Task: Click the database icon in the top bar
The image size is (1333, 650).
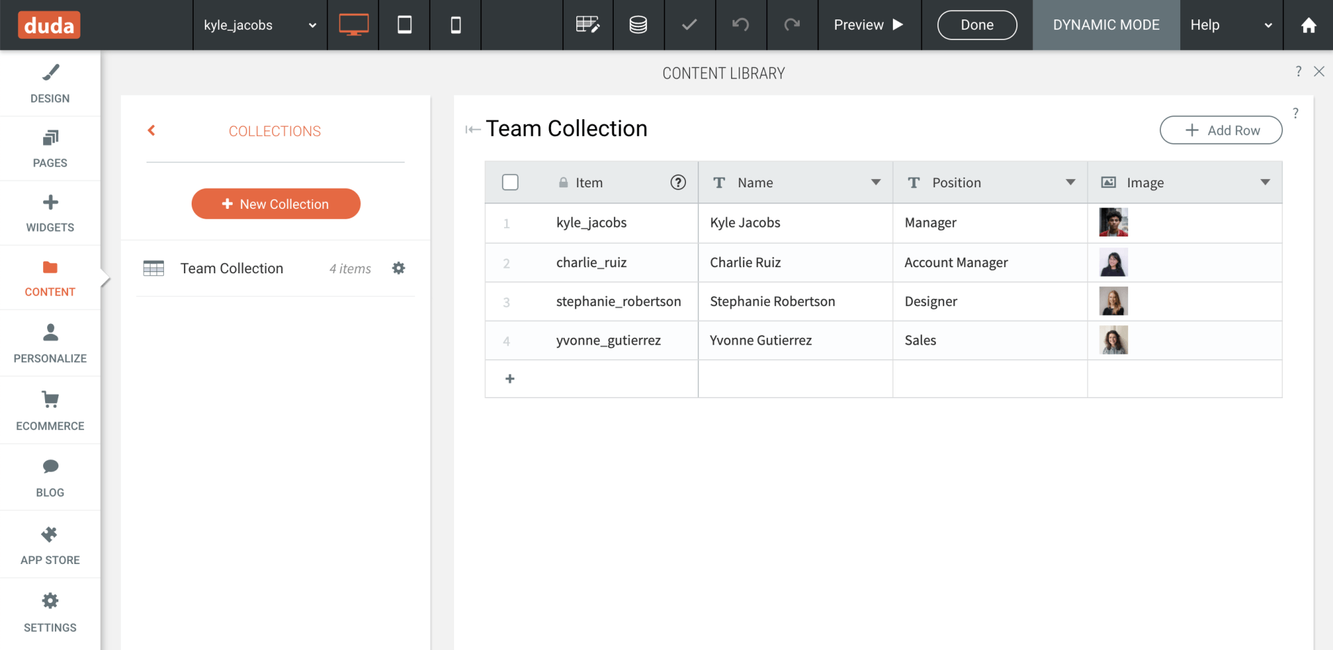Action: (x=638, y=24)
